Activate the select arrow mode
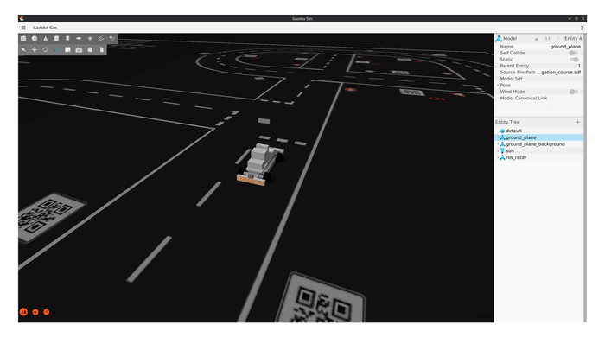This screenshot has width=605, height=344. point(23,50)
